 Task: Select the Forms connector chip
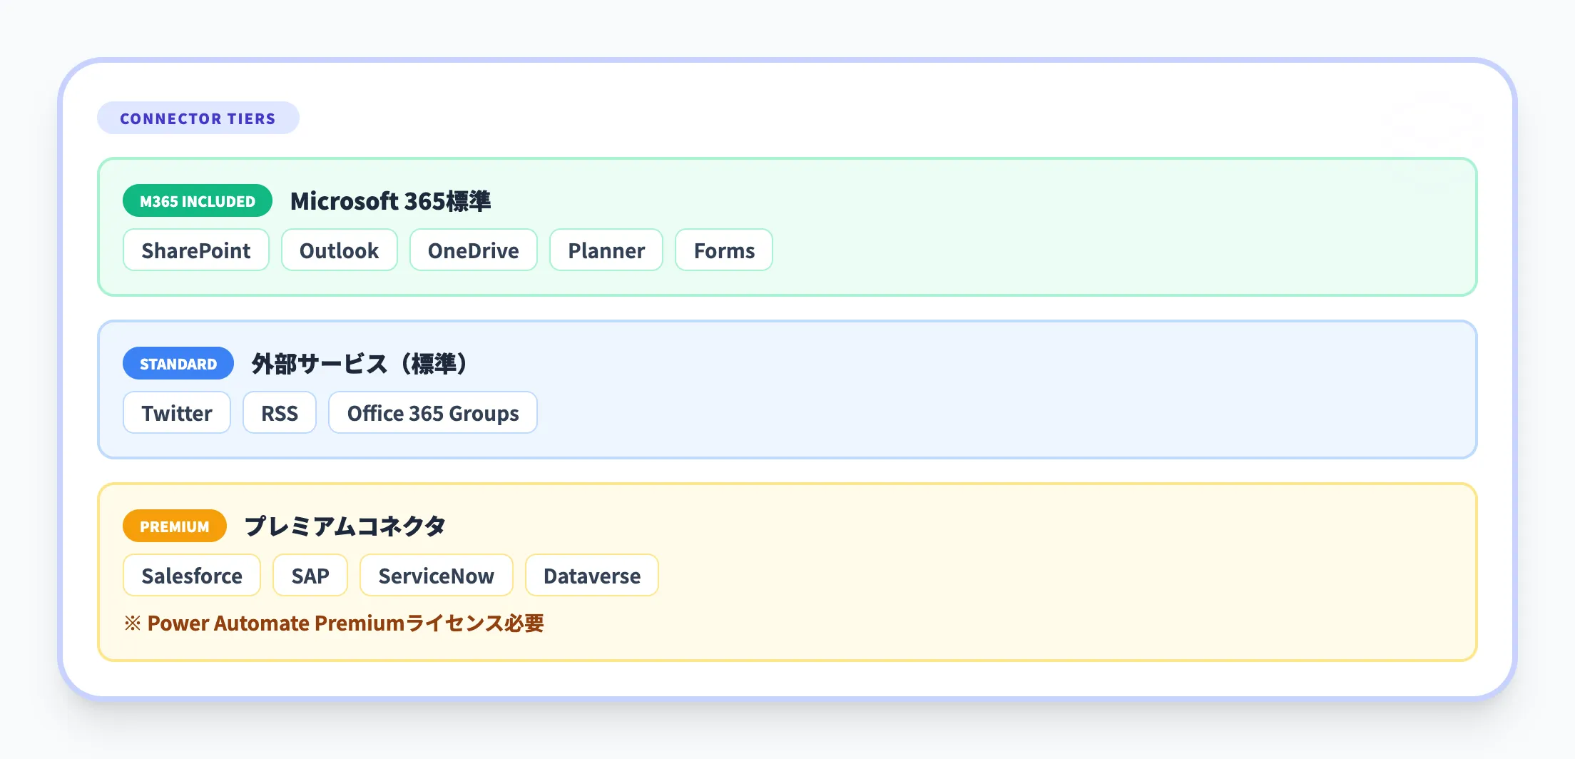tap(723, 250)
